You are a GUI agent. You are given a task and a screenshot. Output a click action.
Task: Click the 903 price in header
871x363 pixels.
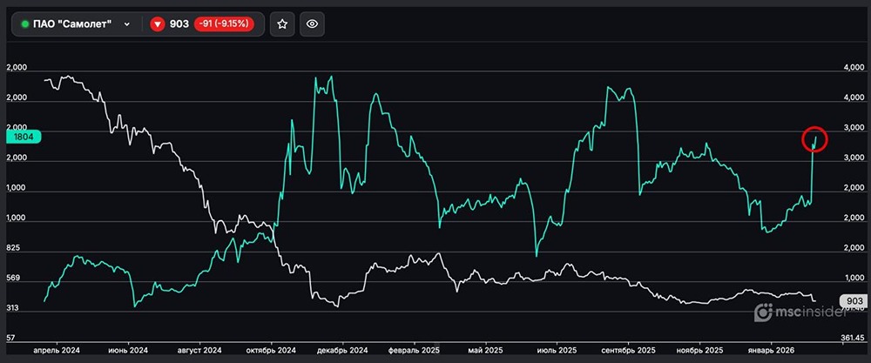pyautogui.click(x=180, y=24)
